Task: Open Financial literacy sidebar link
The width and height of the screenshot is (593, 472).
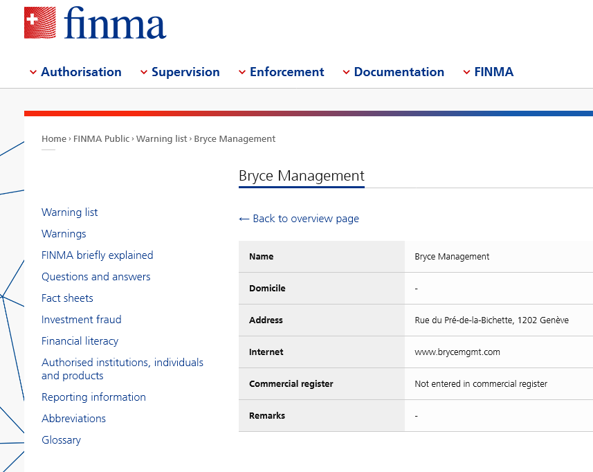Action: (x=80, y=341)
